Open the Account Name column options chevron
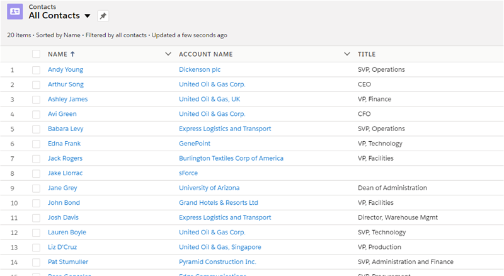This screenshot has width=504, height=276. [347, 54]
